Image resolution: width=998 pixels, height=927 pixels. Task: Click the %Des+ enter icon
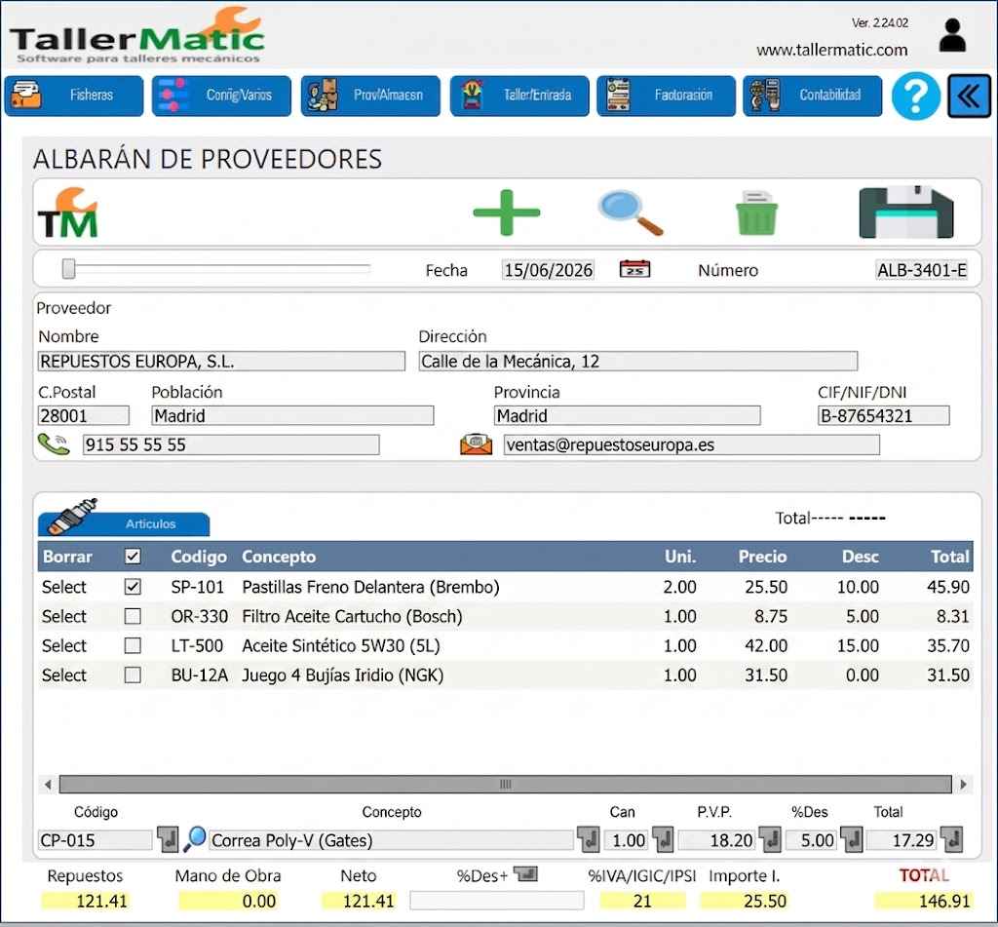525,874
